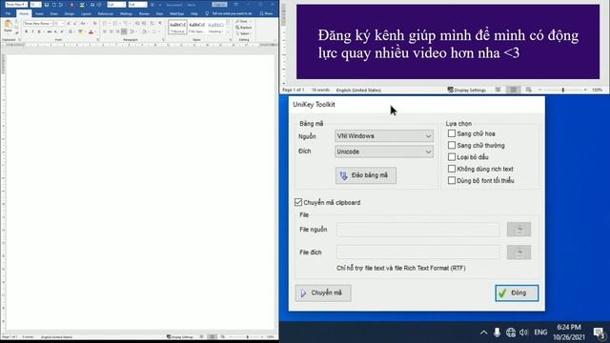Viewport: 610px width, 343px height.
Task: Toggle Bold formatting in the Word ribbon
Action: [26, 31]
